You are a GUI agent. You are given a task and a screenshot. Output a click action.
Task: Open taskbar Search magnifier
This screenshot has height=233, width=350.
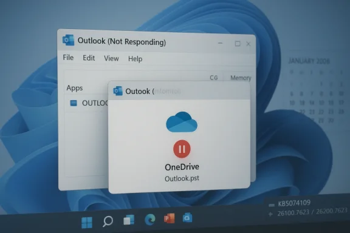coord(108,221)
